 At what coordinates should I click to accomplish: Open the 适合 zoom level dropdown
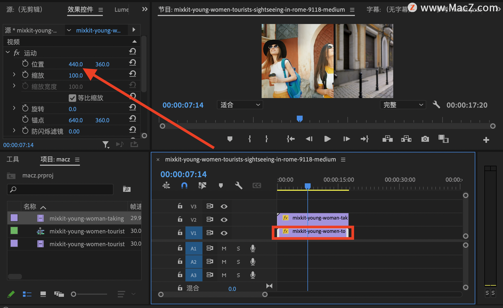[240, 105]
